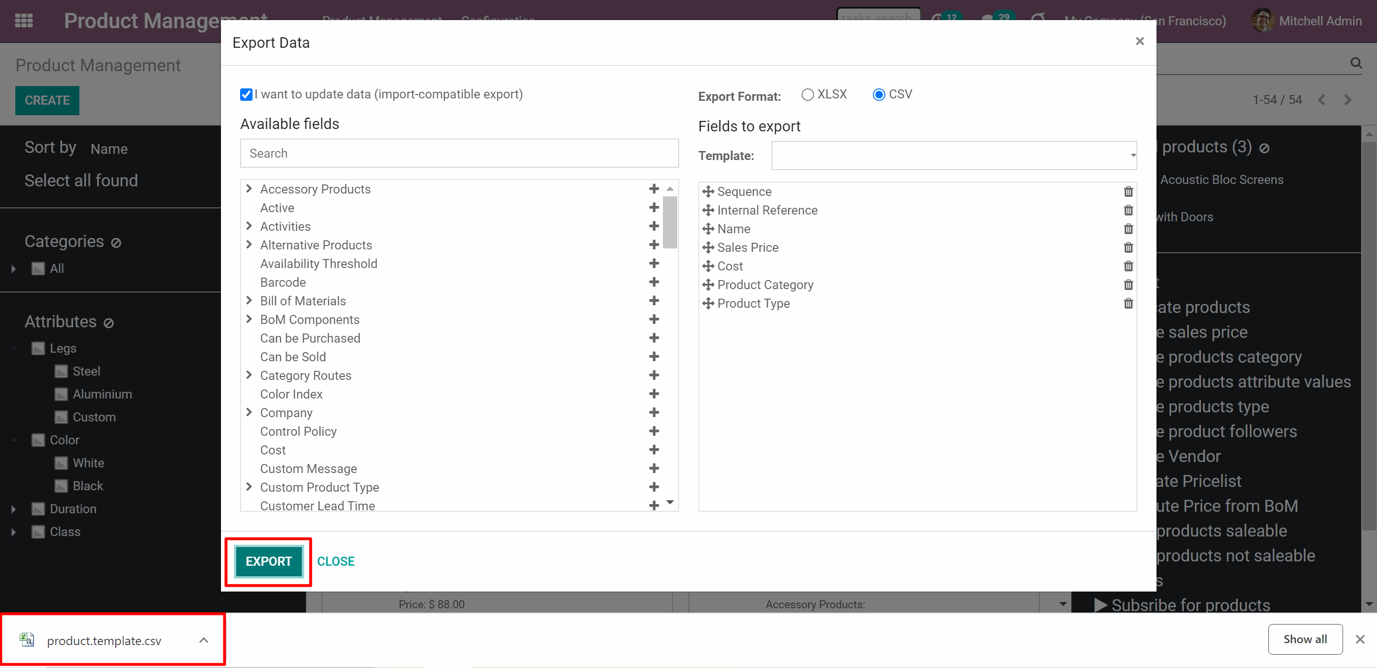Image resolution: width=1377 pixels, height=668 pixels.
Task: Add BoM Components field to export
Action: 654,319
